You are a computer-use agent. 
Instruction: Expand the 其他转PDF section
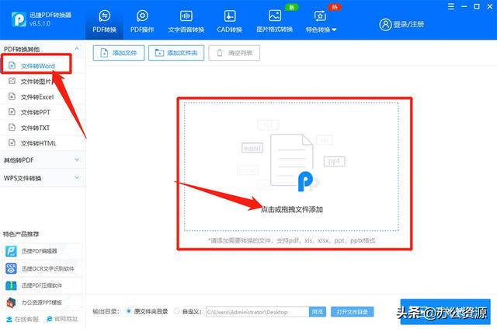point(43,159)
